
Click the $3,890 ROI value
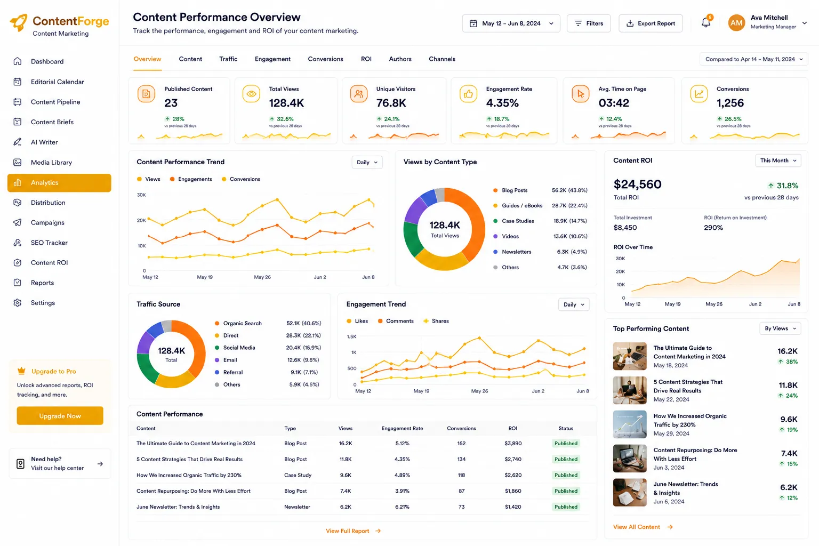point(513,444)
